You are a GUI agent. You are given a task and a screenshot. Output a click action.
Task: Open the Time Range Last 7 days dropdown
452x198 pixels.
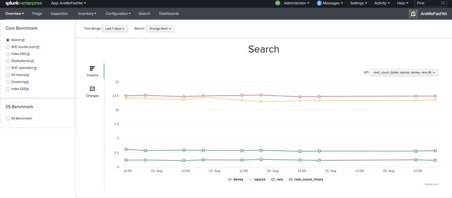click(115, 29)
